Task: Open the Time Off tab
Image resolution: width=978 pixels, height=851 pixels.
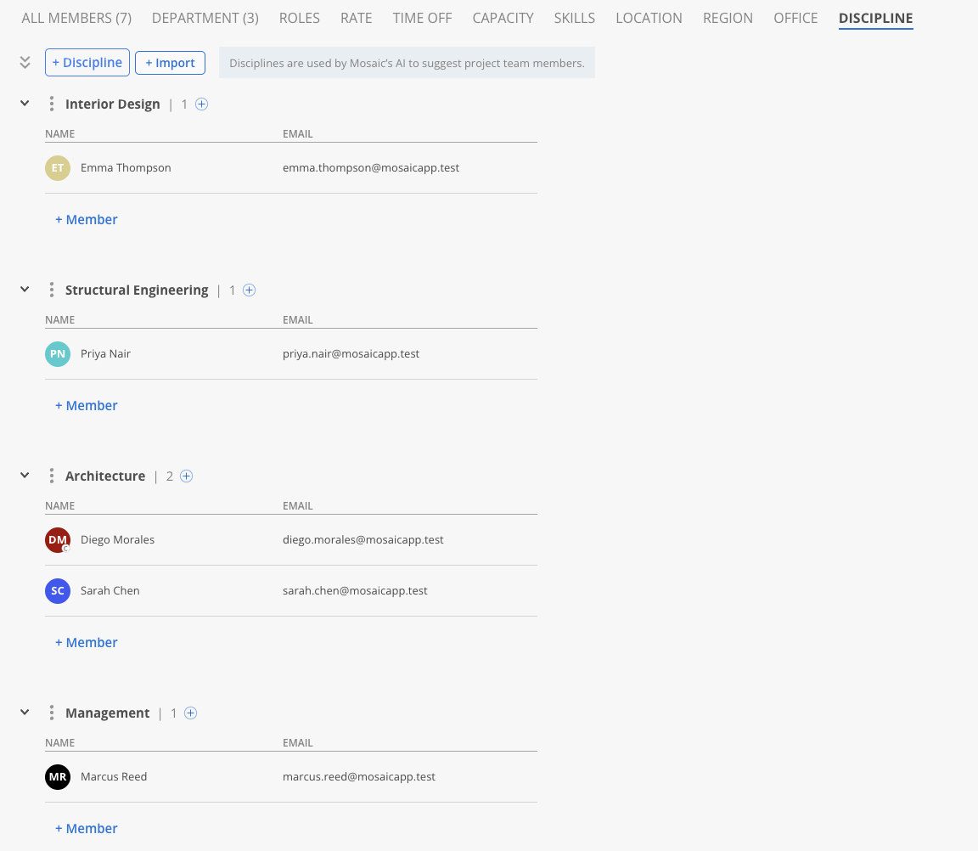Action: [422, 18]
